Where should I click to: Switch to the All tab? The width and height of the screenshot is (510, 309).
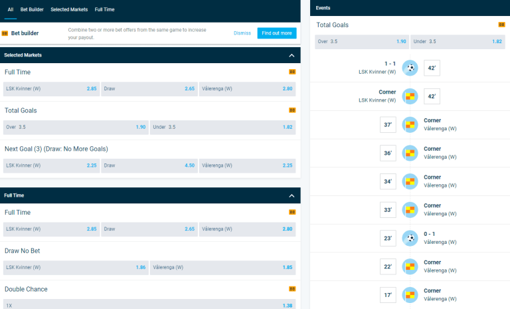[x=11, y=9]
